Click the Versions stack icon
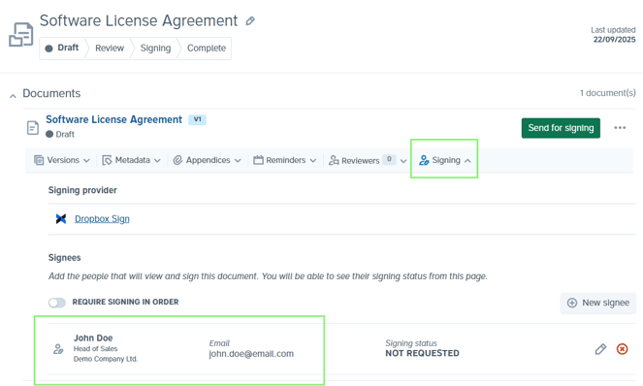Viewport: 643px width, 386px height. coord(39,160)
